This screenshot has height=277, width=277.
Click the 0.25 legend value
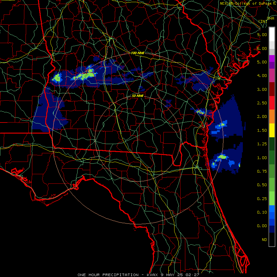click(x=262, y=199)
